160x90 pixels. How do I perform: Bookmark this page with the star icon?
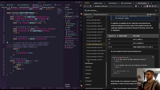click(x=141, y=6)
